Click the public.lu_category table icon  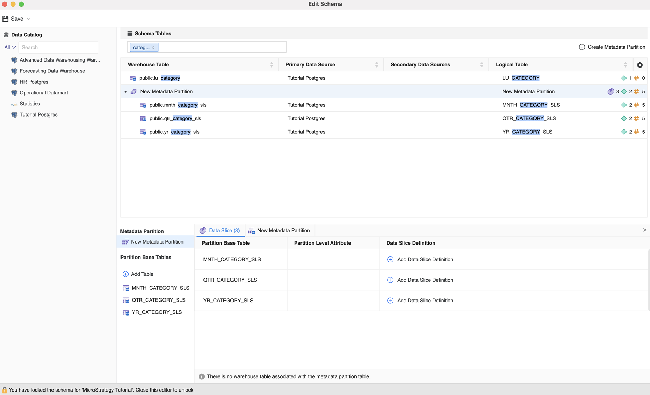(x=133, y=78)
